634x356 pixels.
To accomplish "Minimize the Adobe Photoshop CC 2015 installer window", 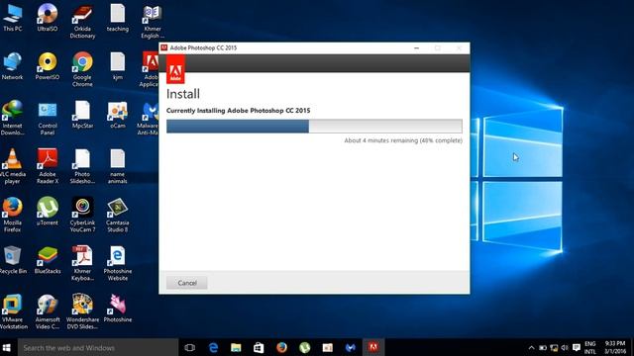I will click(x=416, y=48).
